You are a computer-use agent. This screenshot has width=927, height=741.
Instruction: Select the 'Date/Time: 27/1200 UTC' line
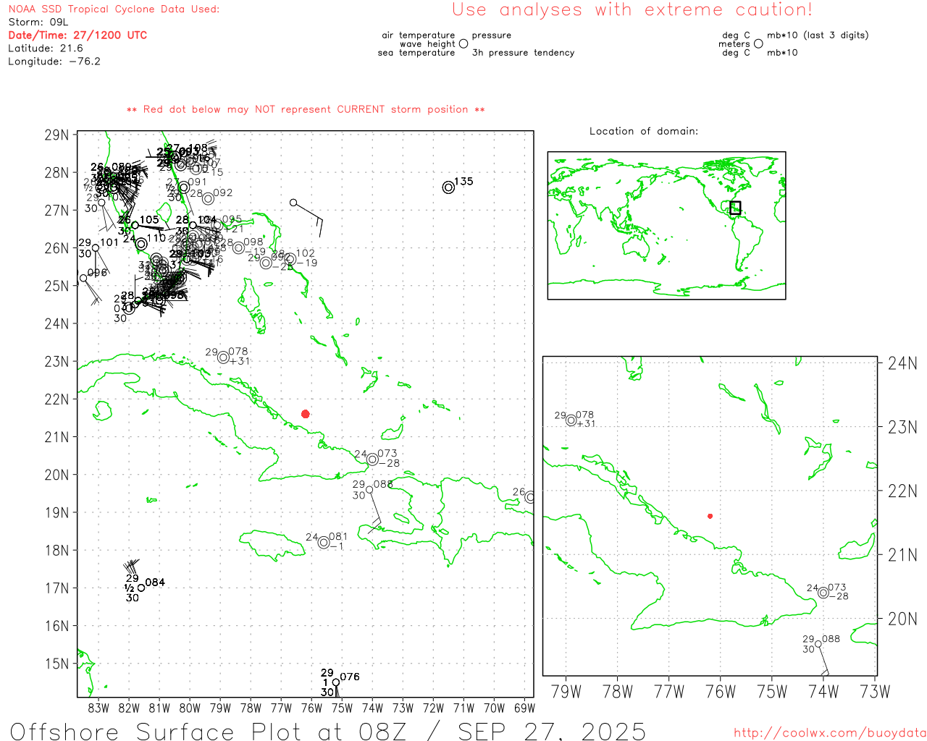point(77,35)
